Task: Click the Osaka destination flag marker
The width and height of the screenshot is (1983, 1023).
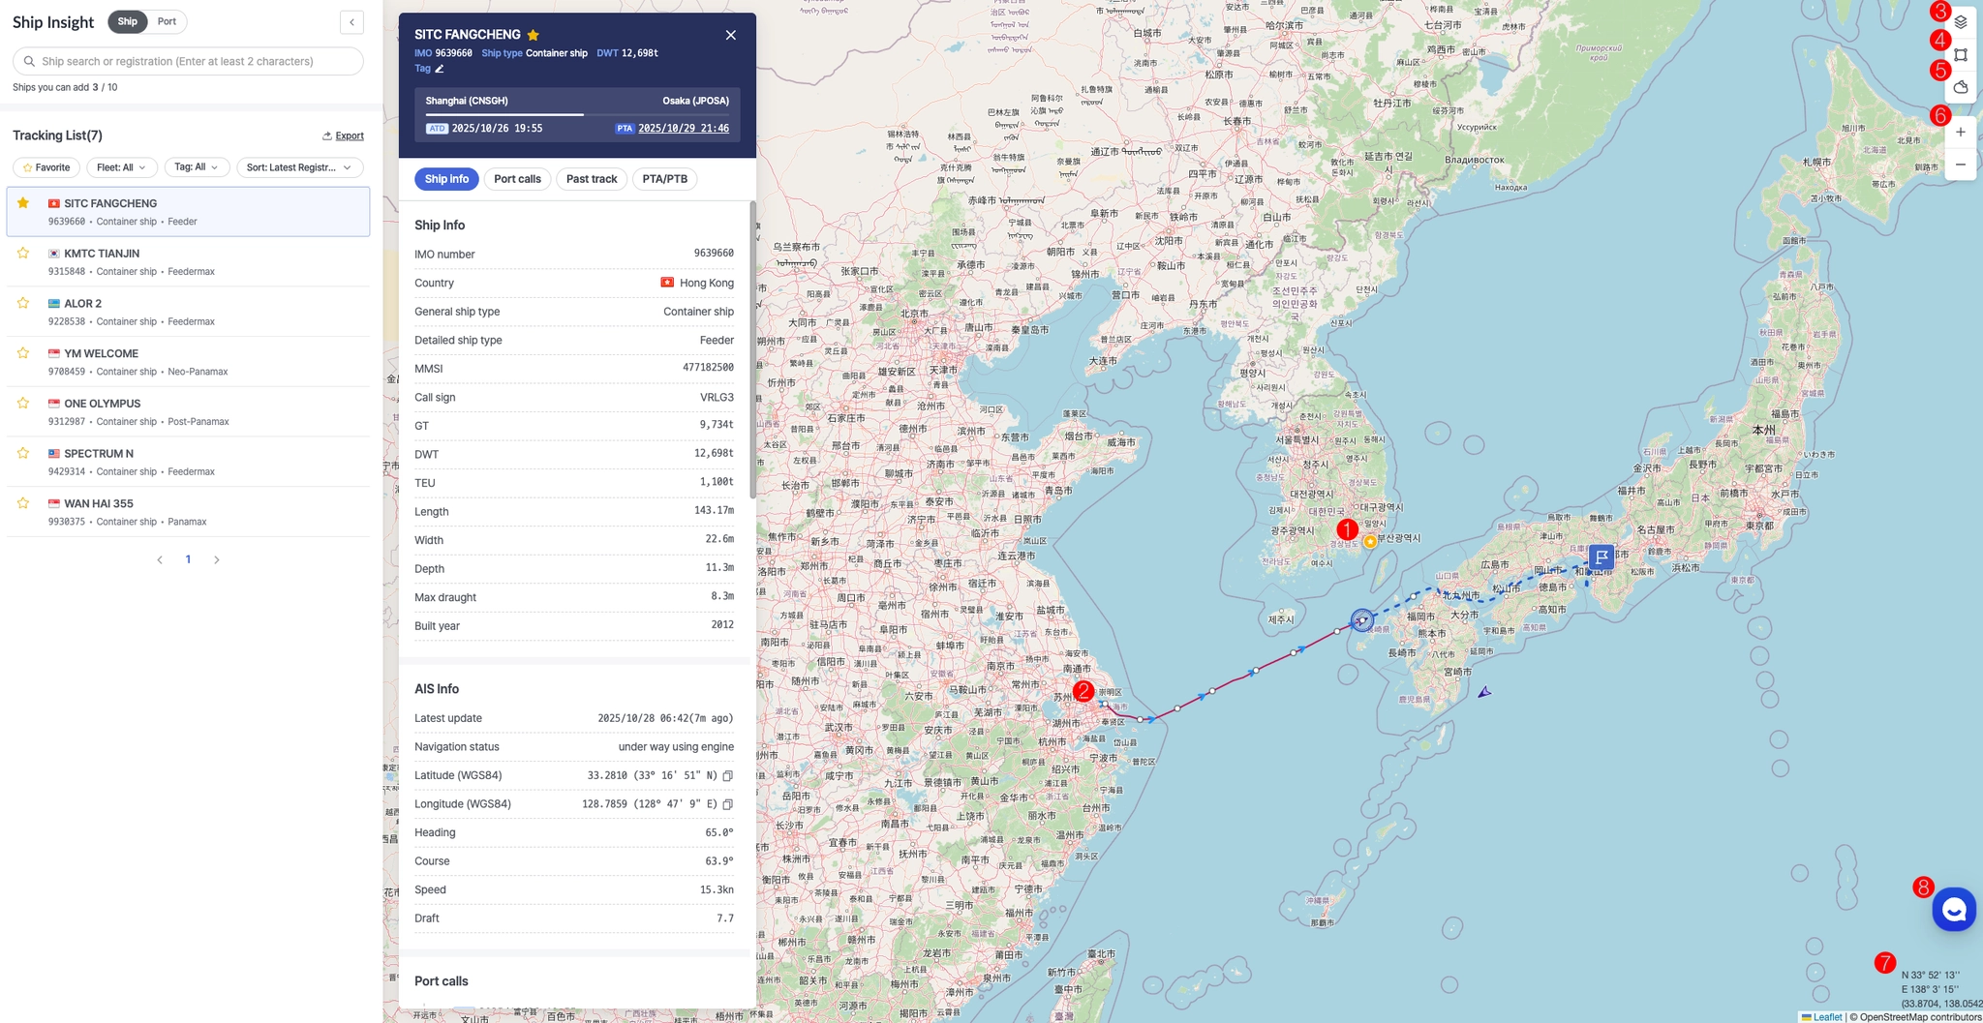Action: coord(1602,557)
